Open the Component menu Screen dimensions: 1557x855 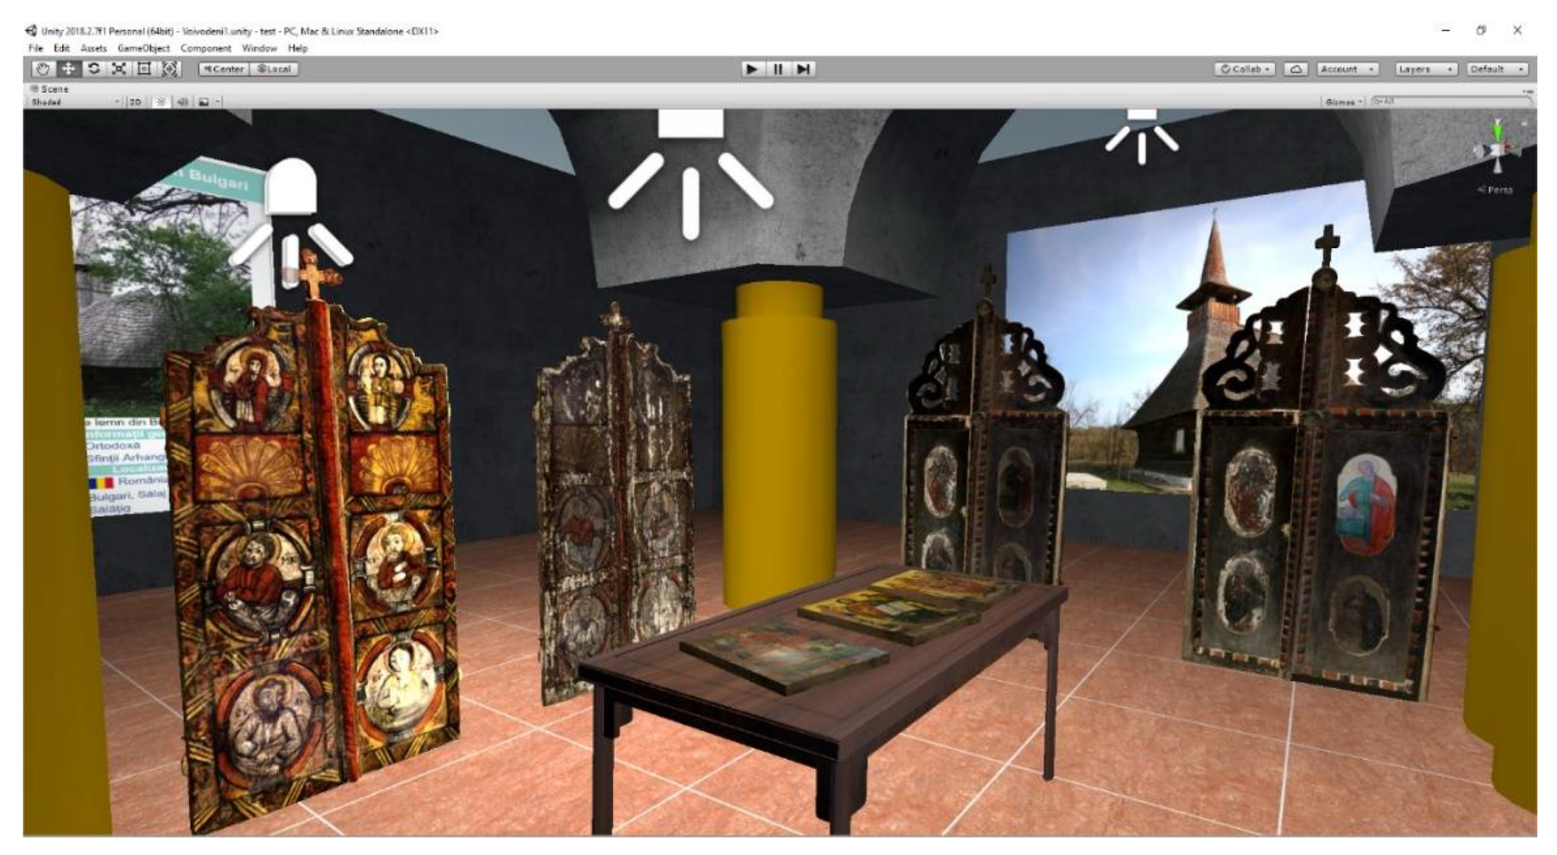coord(205,49)
